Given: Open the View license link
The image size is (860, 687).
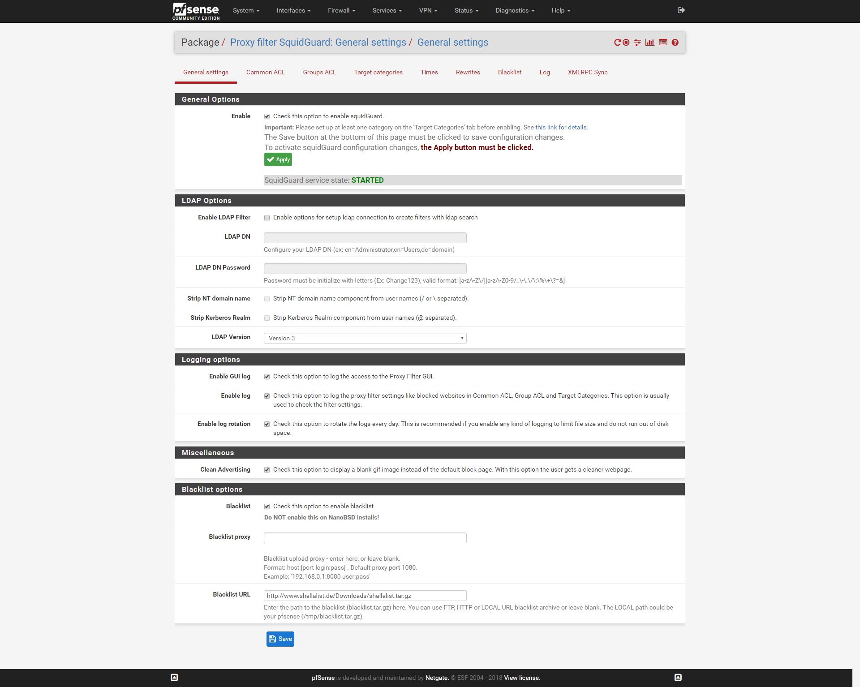Looking at the screenshot, I should coord(522,678).
